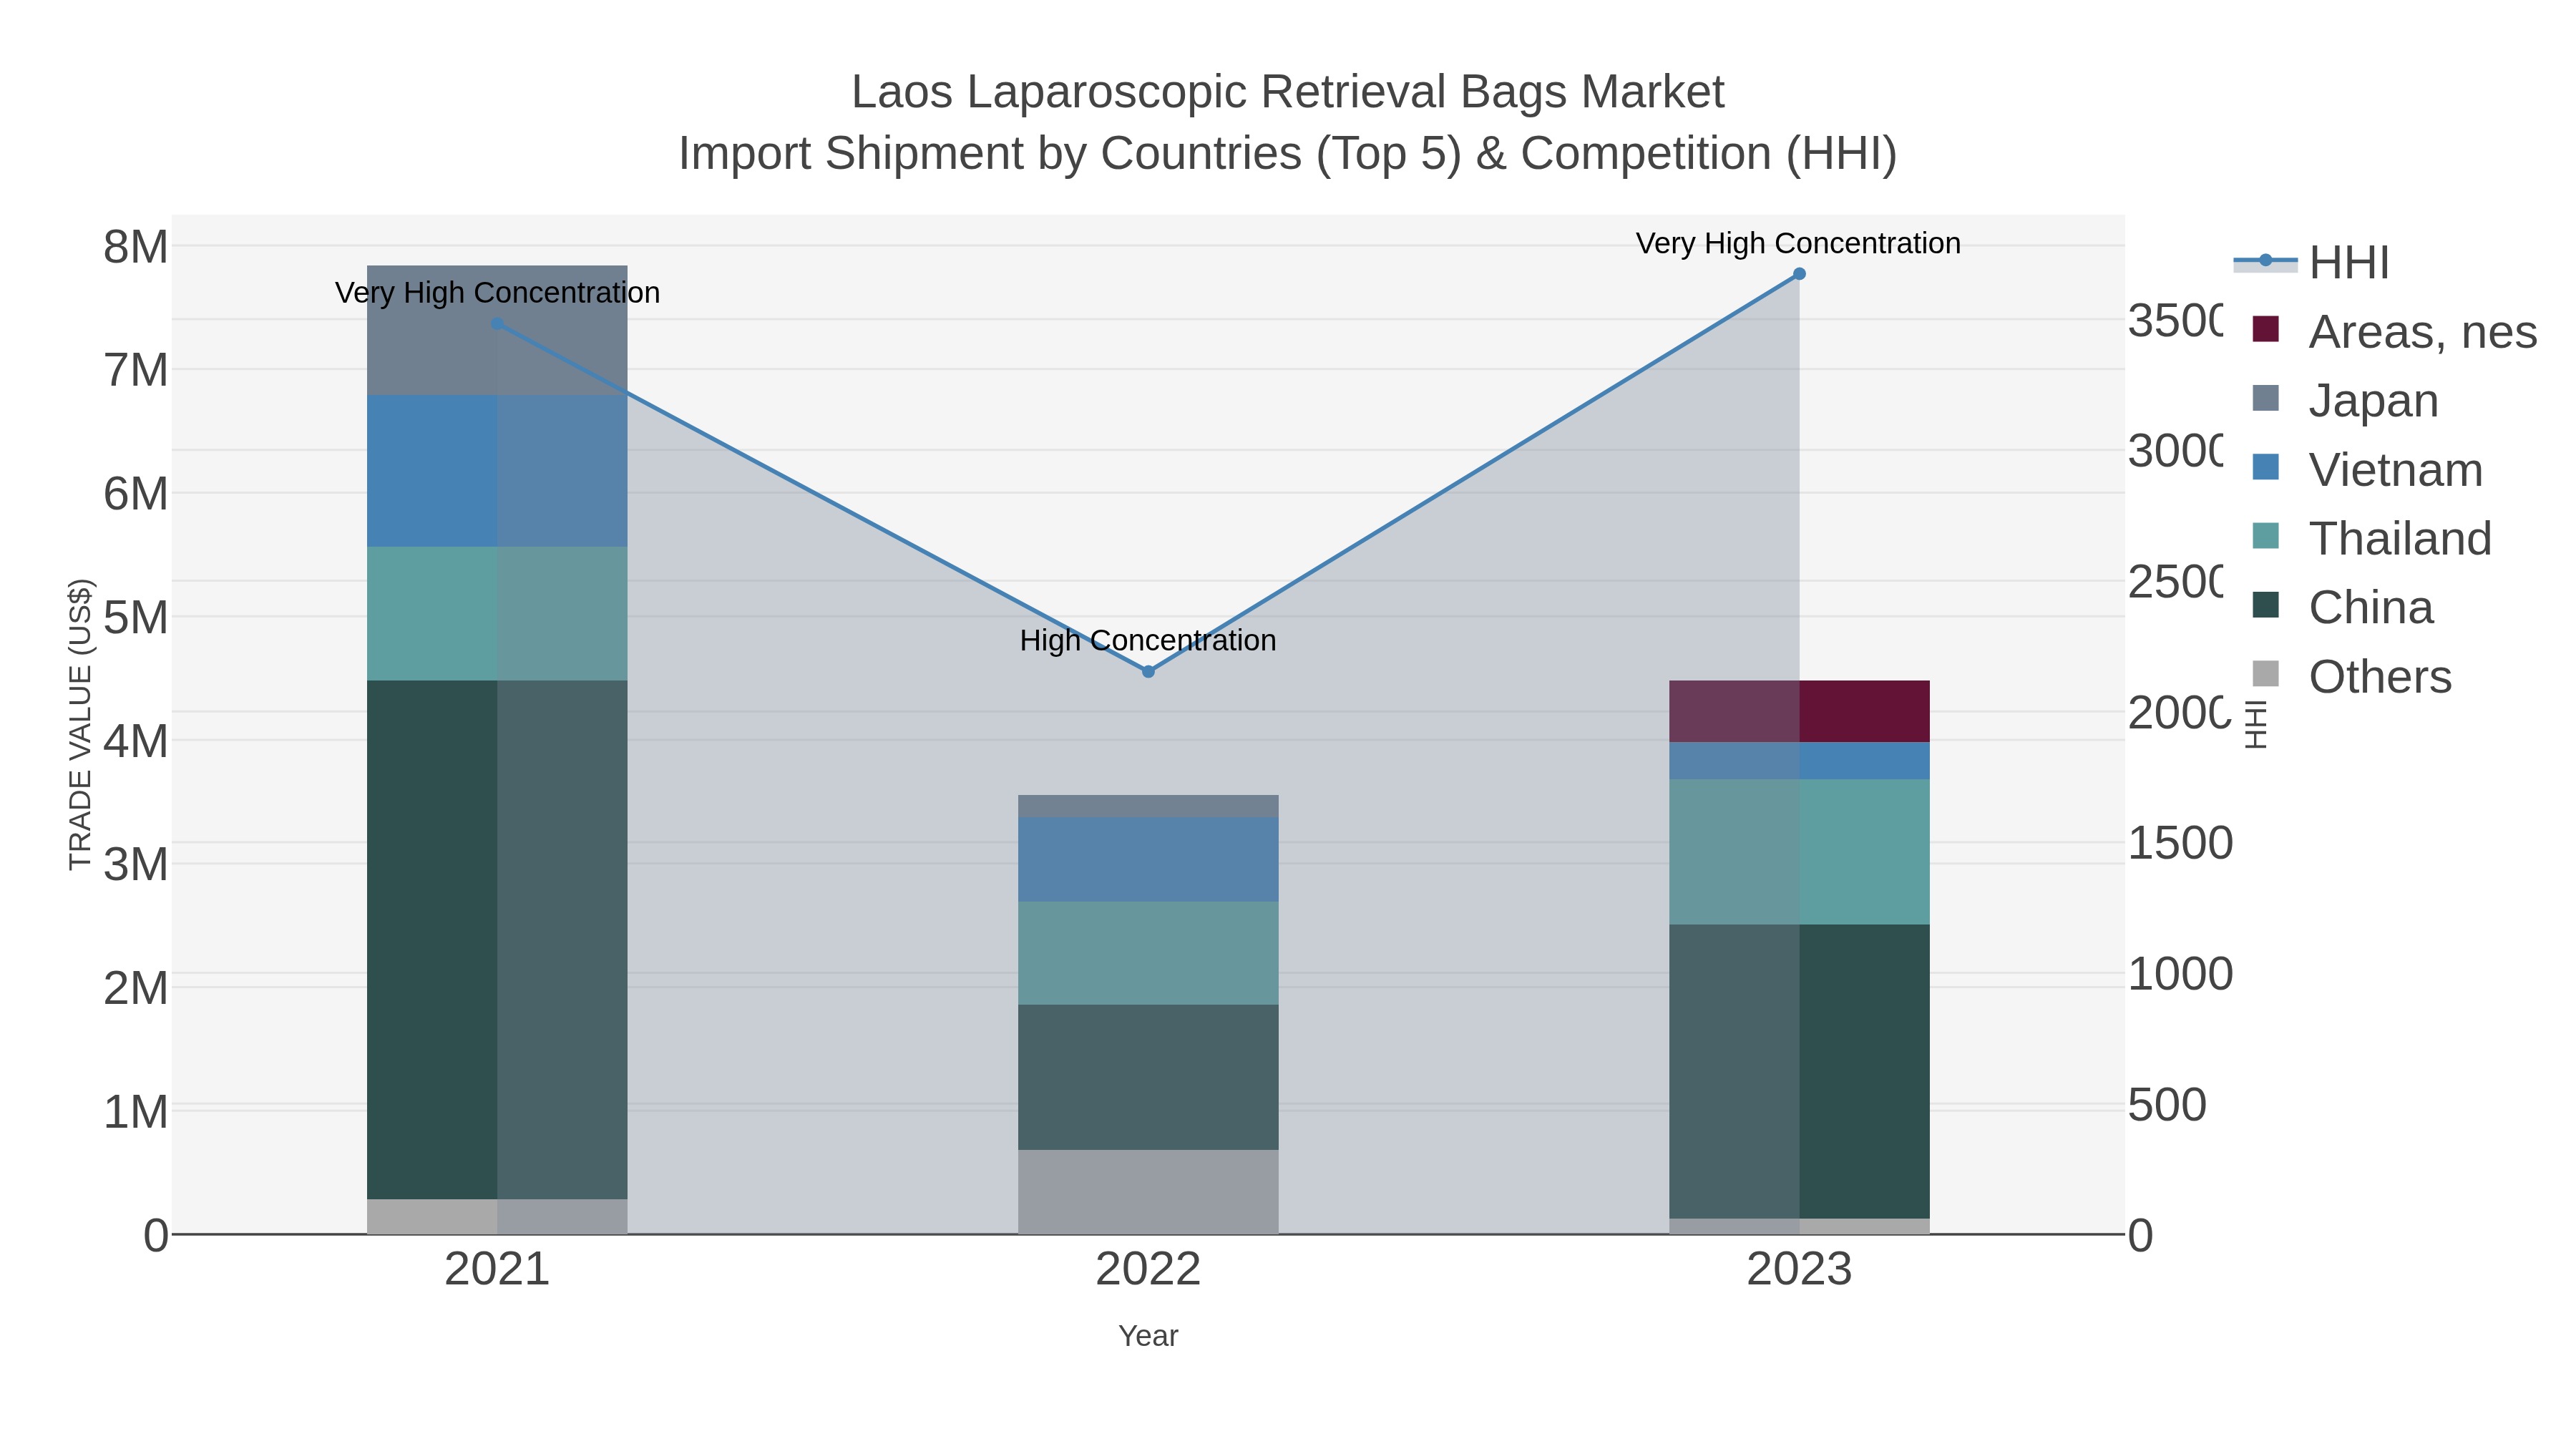The height and width of the screenshot is (1449, 2576).
Task: Click the 8M left axis tick
Action: pyautogui.click(x=136, y=247)
